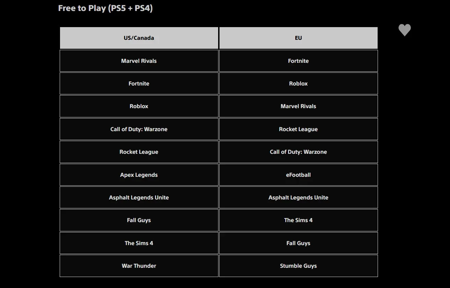Click Roblox in US/Canada column

coord(139,106)
